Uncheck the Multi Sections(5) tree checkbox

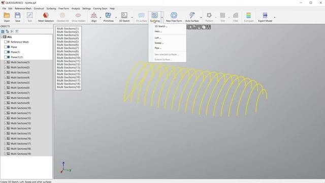pos(6,82)
